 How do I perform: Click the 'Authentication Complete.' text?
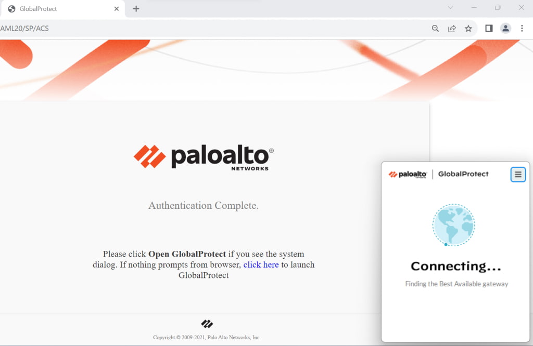click(204, 206)
